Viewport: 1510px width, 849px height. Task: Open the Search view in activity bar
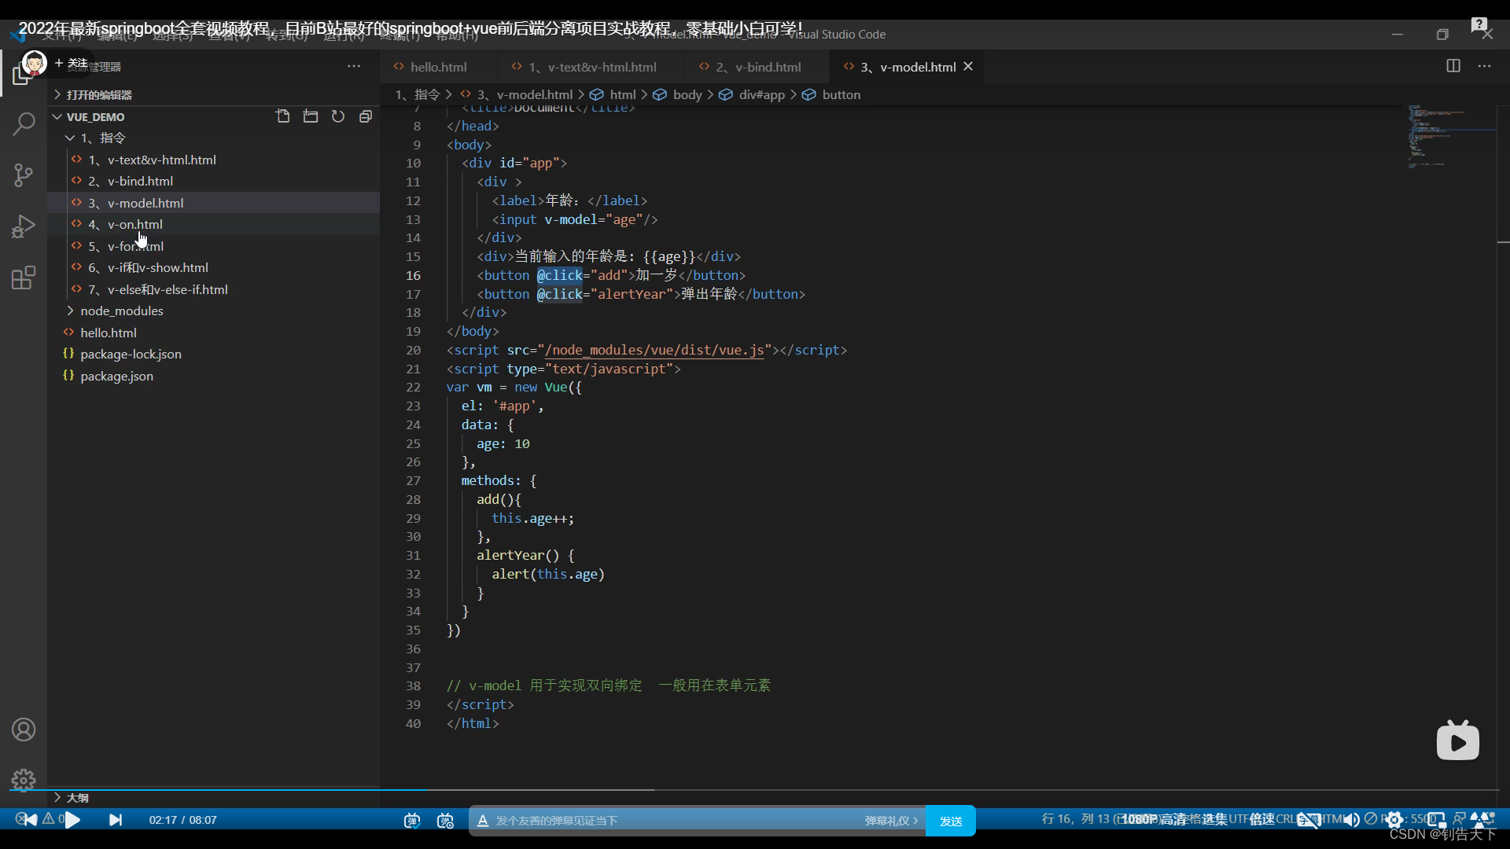point(24,123)
